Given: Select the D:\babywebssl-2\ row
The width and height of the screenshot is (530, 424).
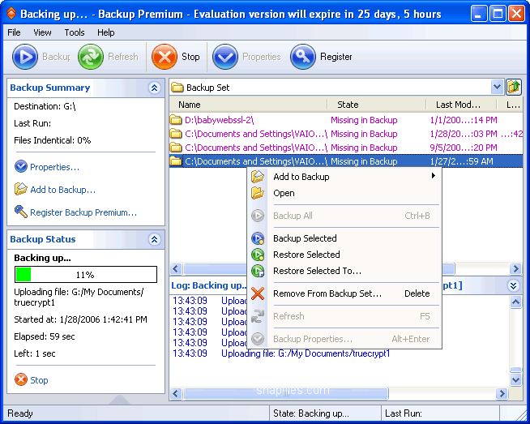Looking at the screenshot, I should pyautogui.click(x=346, y=120).
